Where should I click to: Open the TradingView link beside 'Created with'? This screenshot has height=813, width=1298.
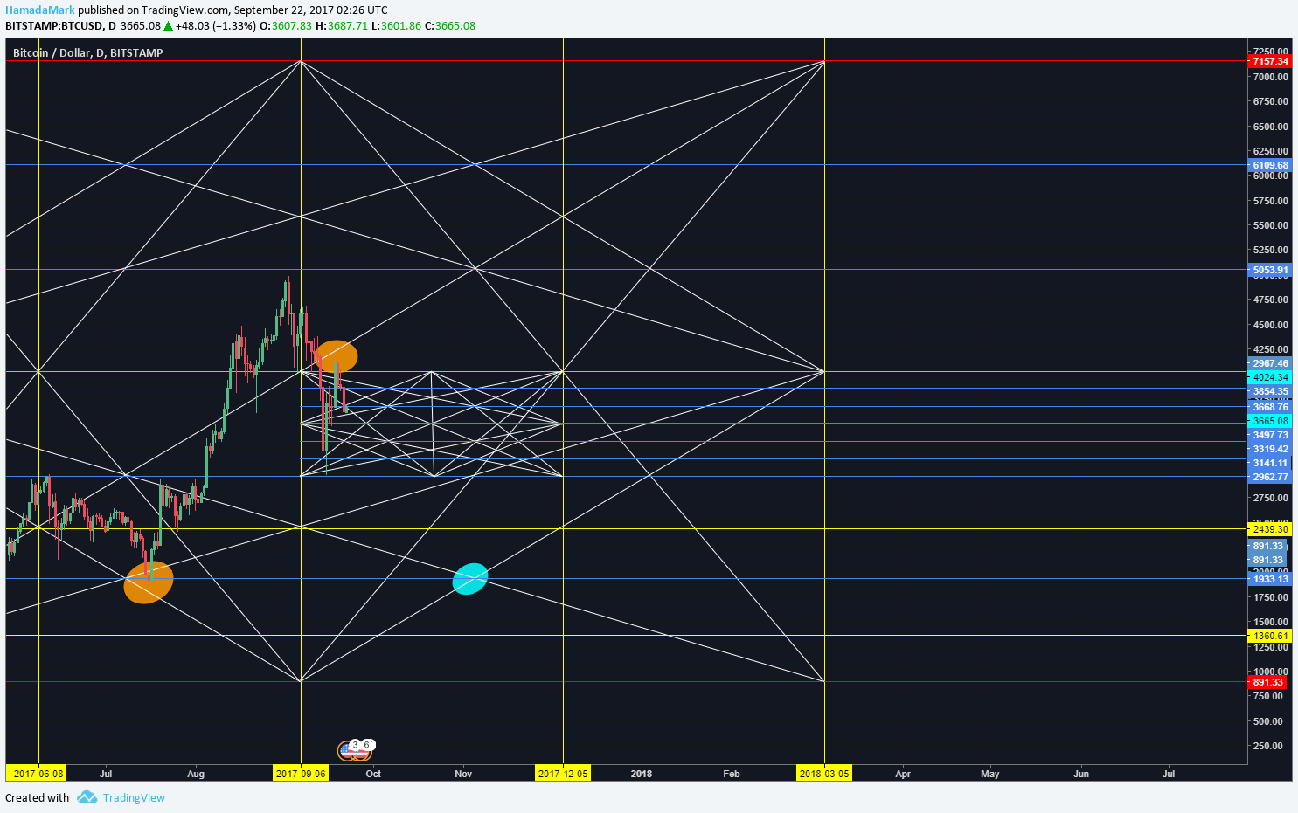pyautogui.click(x=134, y=797)
